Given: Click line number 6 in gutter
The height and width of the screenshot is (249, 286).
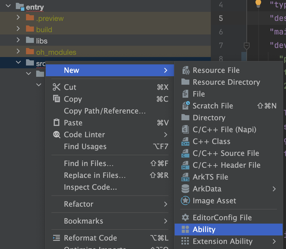Looking at the screenshot, I should pos(221,32).
